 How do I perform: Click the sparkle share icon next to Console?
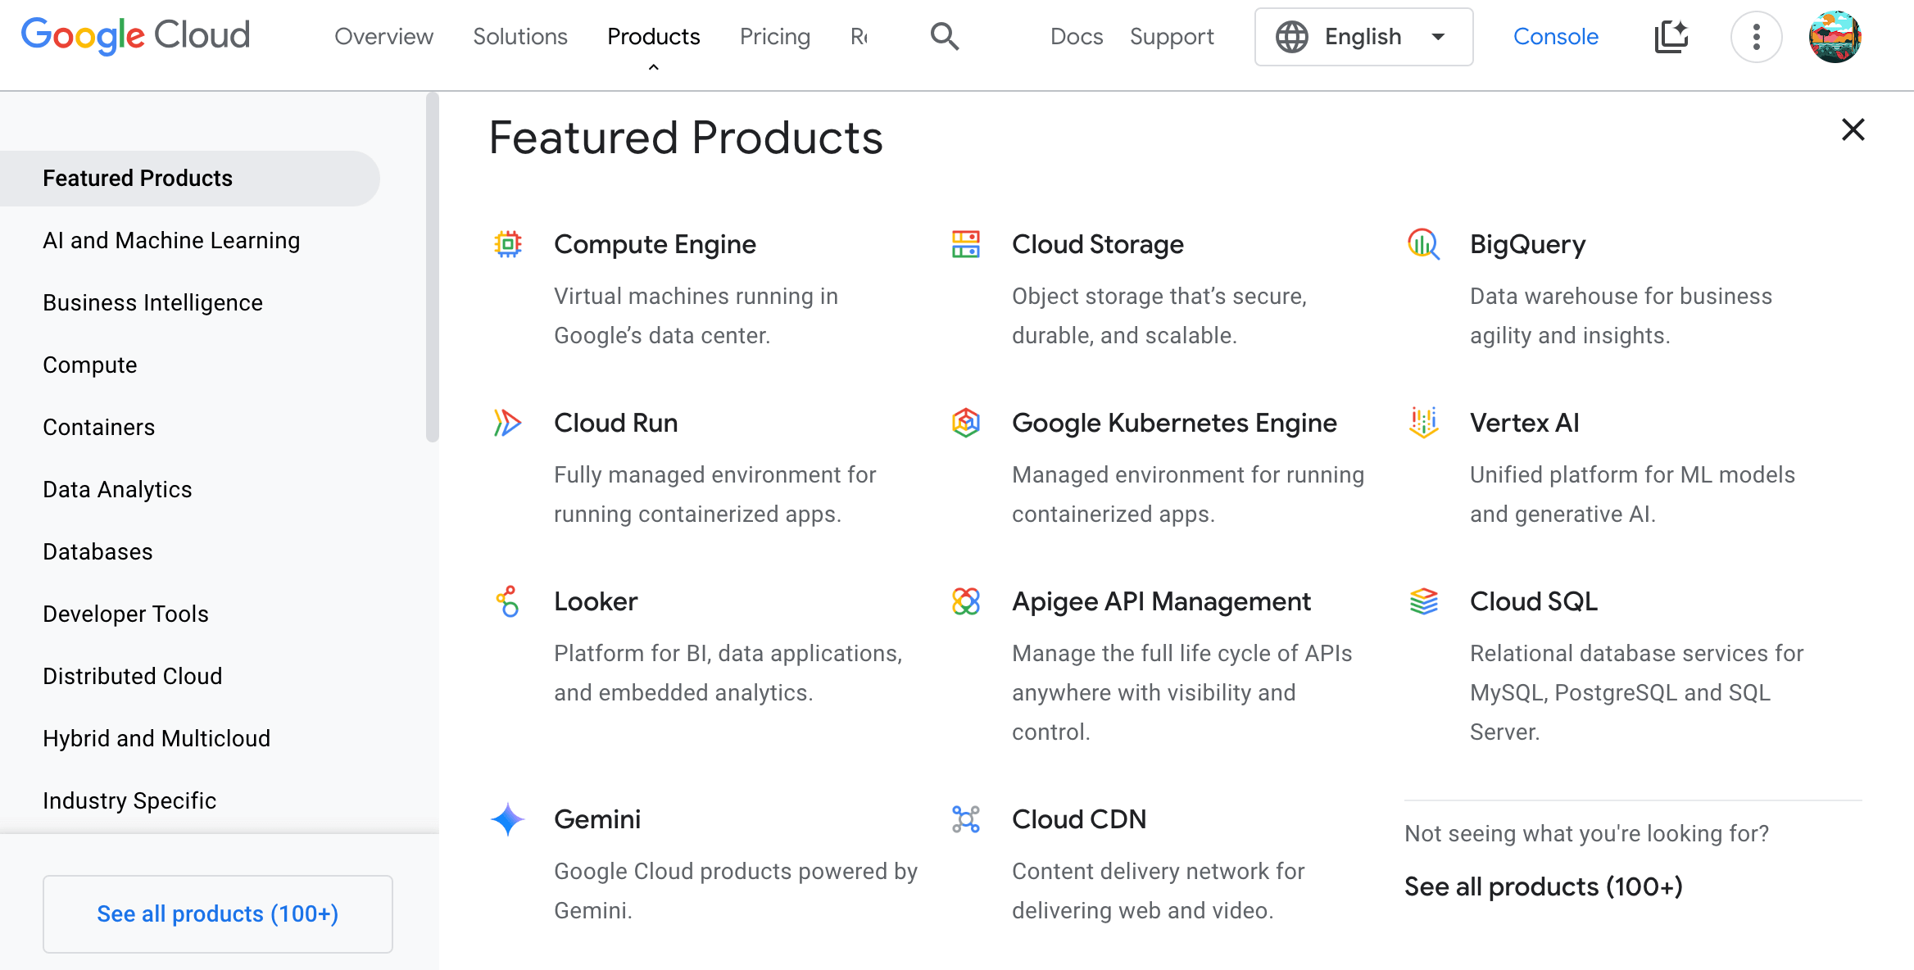[1671, 36]
